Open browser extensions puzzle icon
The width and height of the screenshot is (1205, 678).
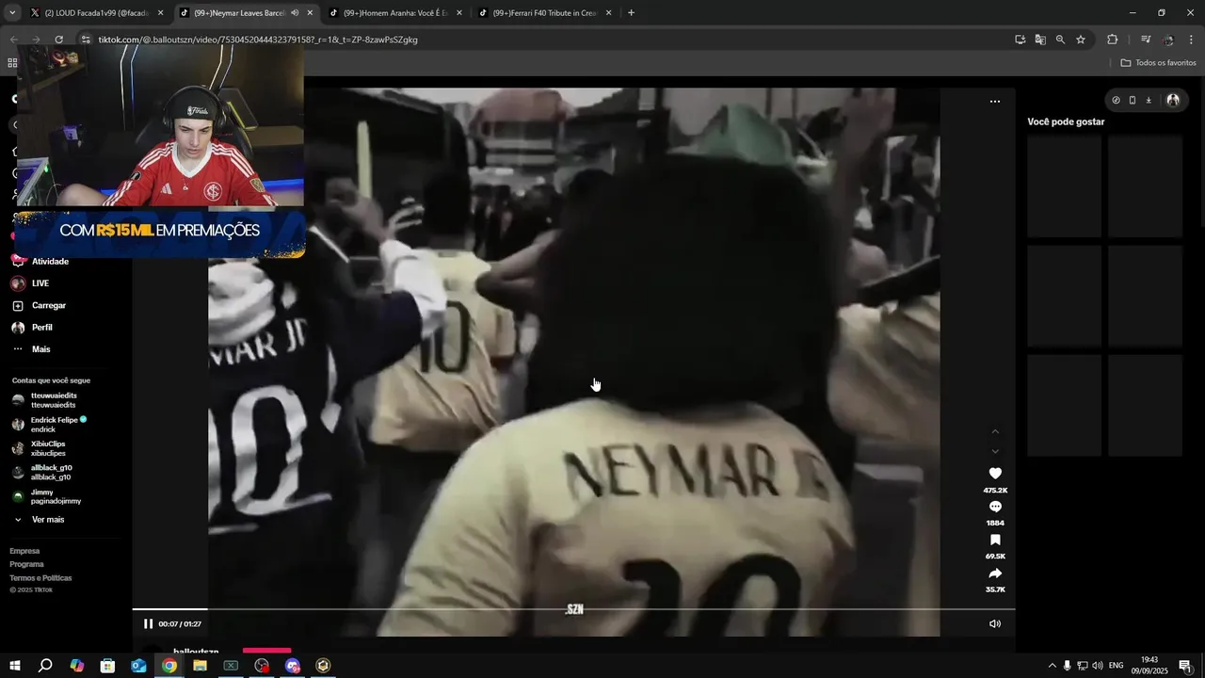(x=1112, y=40)
